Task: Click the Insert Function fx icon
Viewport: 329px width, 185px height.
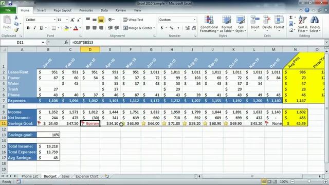Action: click(x=66, y=43)
